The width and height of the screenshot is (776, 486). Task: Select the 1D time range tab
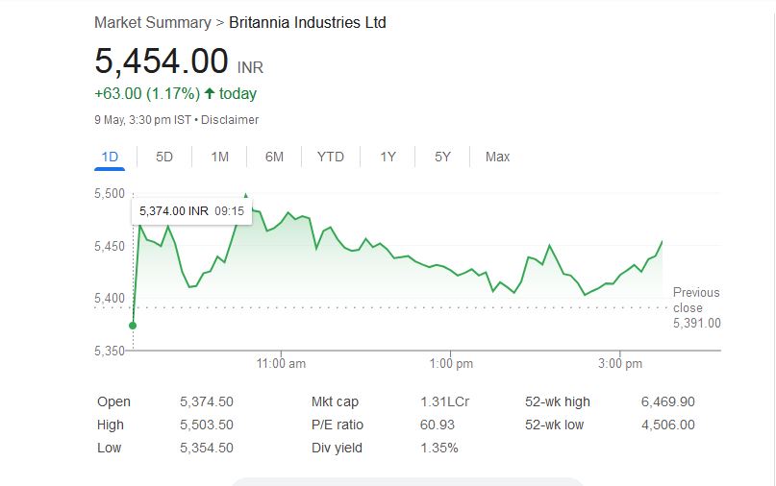[110, 157]
